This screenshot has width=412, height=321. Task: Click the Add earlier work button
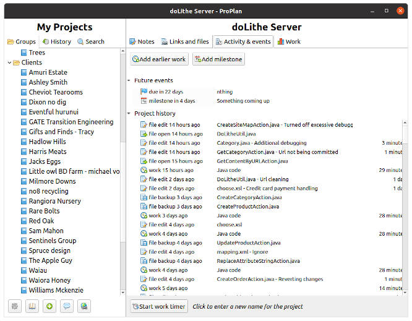click(x=160, y=59)
